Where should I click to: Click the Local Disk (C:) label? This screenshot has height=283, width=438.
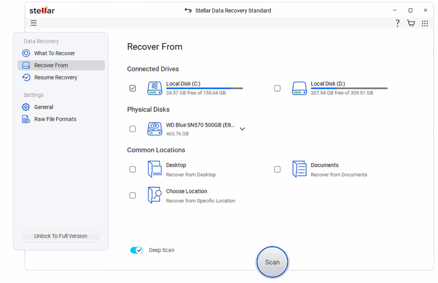pyautogui.click(x=183, y=84)
